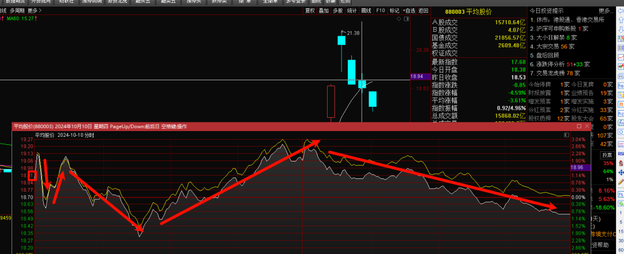This screenshot has width=624, height=254.
Task: Click 今始停牌 1家 entry
Action: 548,84
